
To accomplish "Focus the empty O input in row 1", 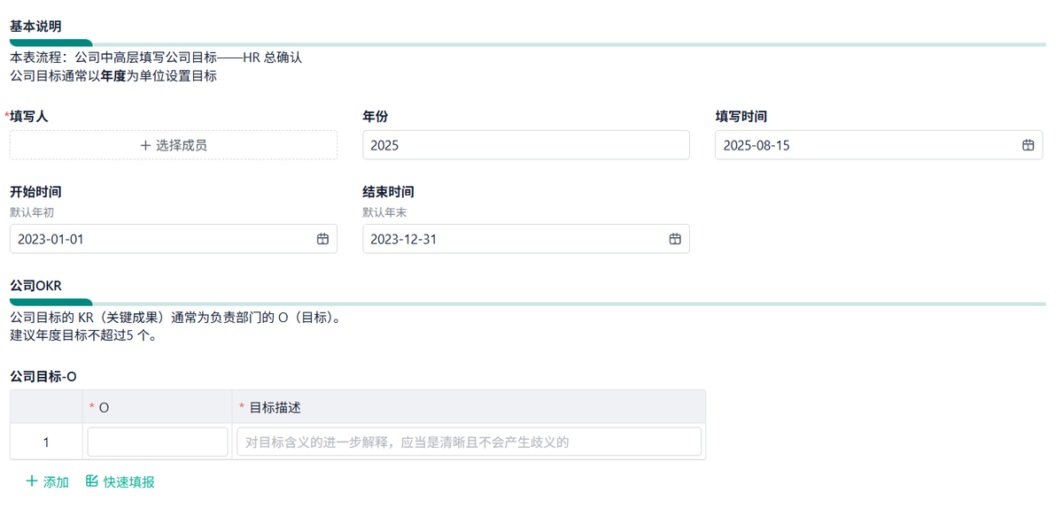I will point(158,442).
